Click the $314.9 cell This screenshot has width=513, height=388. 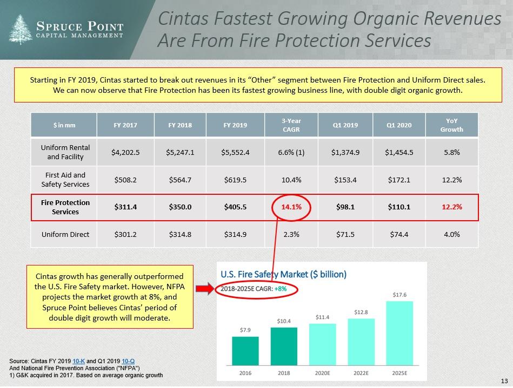tap(235, 235)
